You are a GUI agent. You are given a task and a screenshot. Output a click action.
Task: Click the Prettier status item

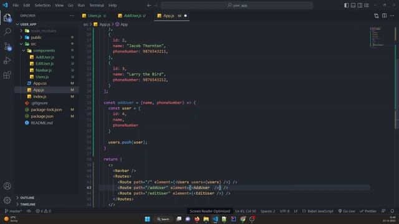pyautogui.click(x=368, y=211)
